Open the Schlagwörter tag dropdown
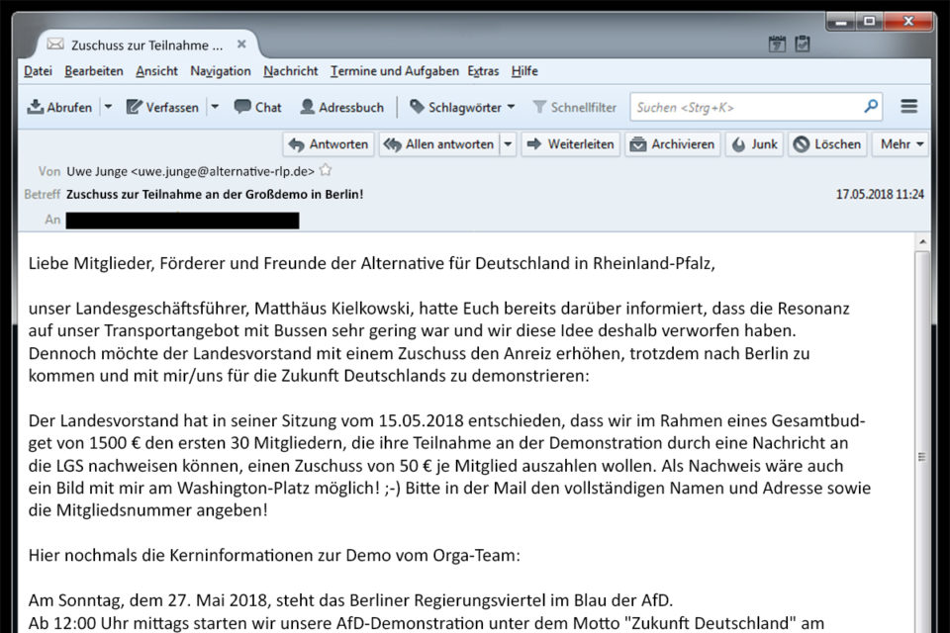The width and height of the screenshot is (950, 633). (x=462, y=107)
